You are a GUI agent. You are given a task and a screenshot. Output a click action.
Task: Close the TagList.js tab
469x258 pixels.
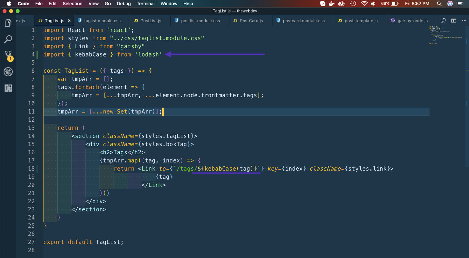tap(69, 21)
